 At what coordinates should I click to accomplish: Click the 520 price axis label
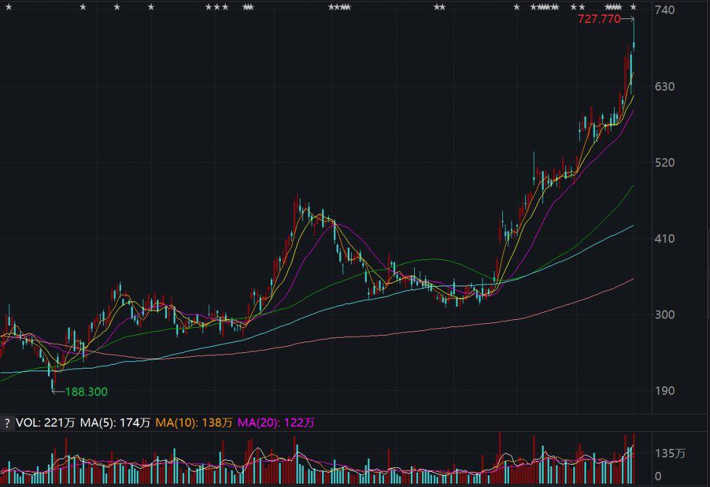664,163
